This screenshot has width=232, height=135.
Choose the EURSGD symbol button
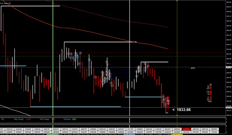tap(28, 132)
